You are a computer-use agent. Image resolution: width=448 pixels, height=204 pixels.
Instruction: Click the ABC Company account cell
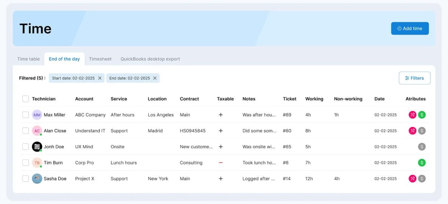[90, 115]
